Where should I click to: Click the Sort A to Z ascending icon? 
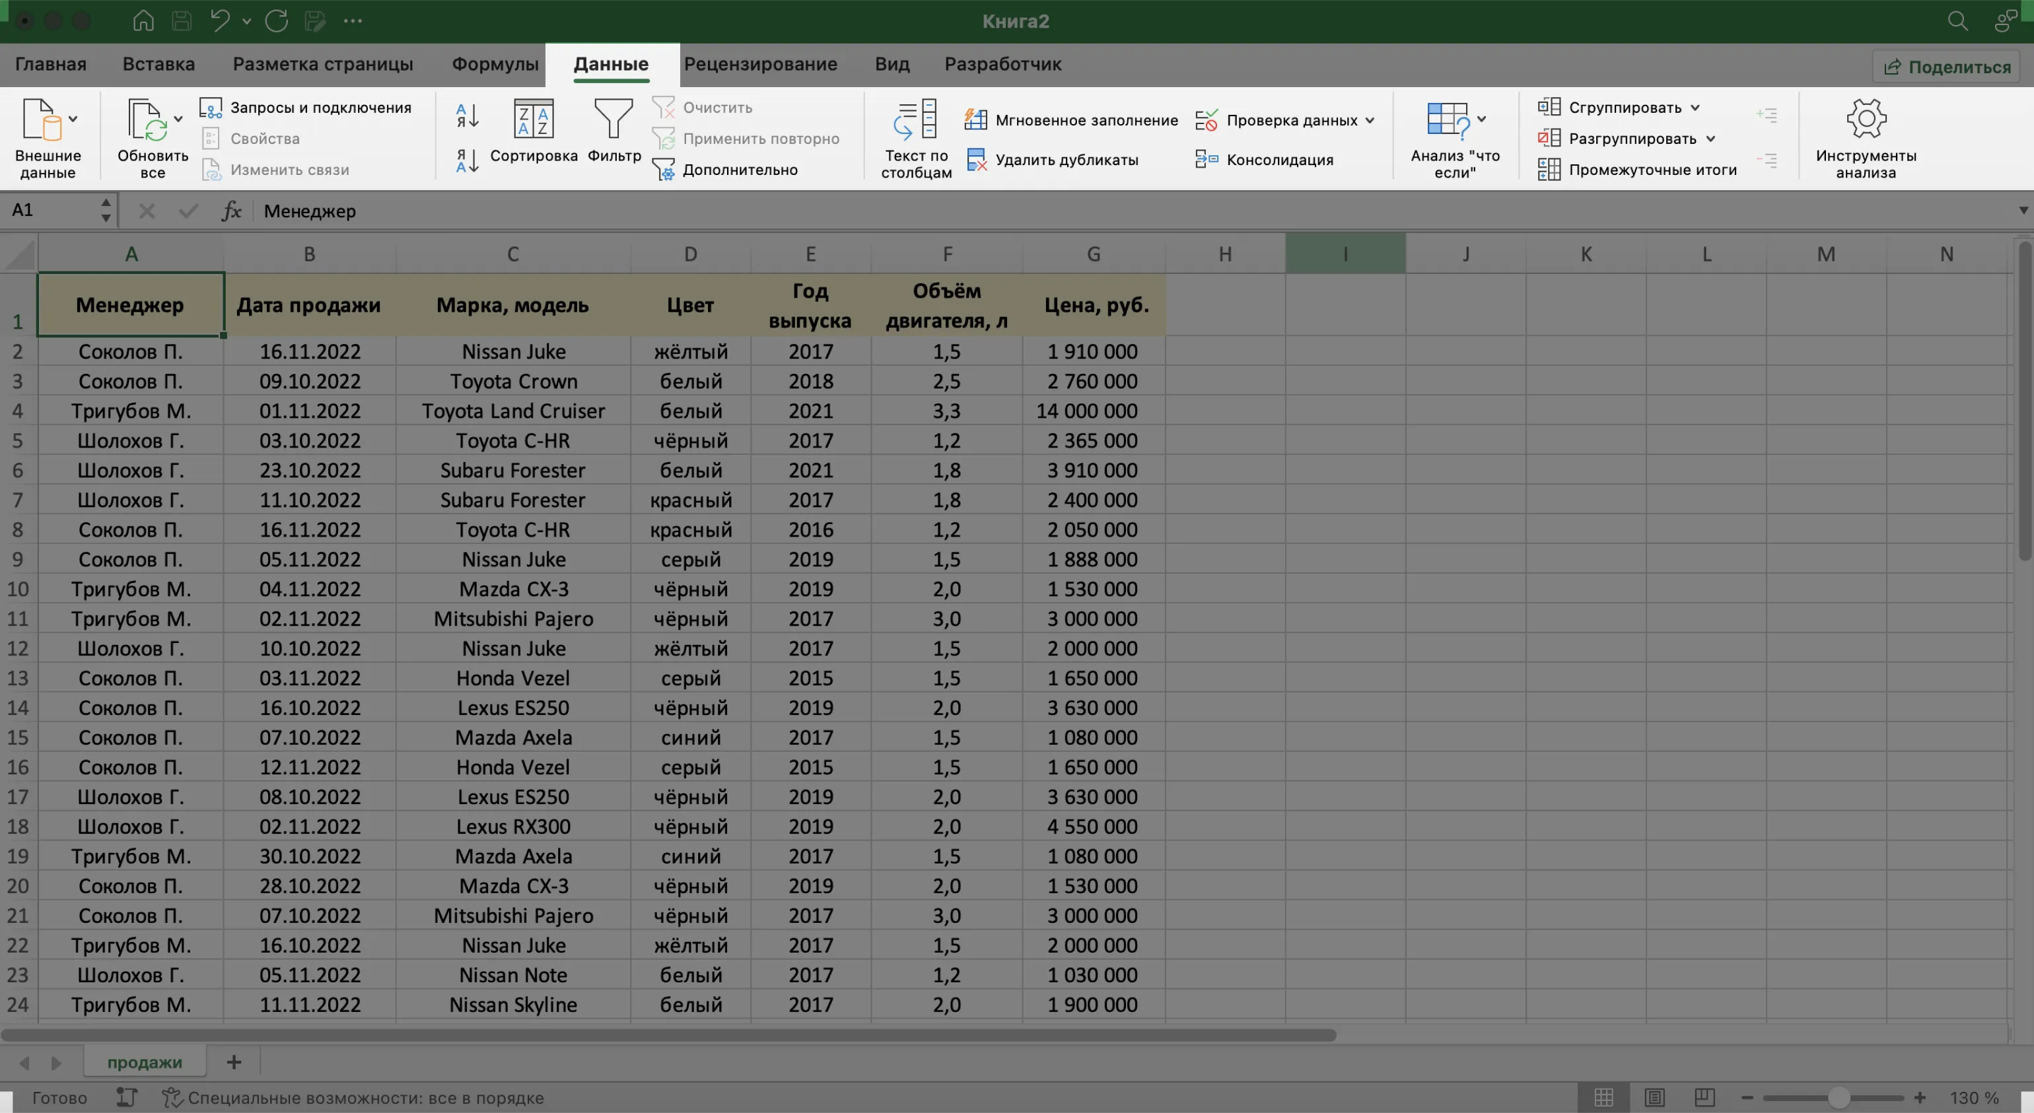(x=468, y=116)
